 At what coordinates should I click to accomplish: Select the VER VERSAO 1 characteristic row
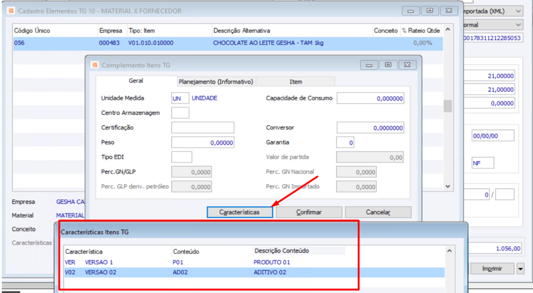(x=254, y=262)
